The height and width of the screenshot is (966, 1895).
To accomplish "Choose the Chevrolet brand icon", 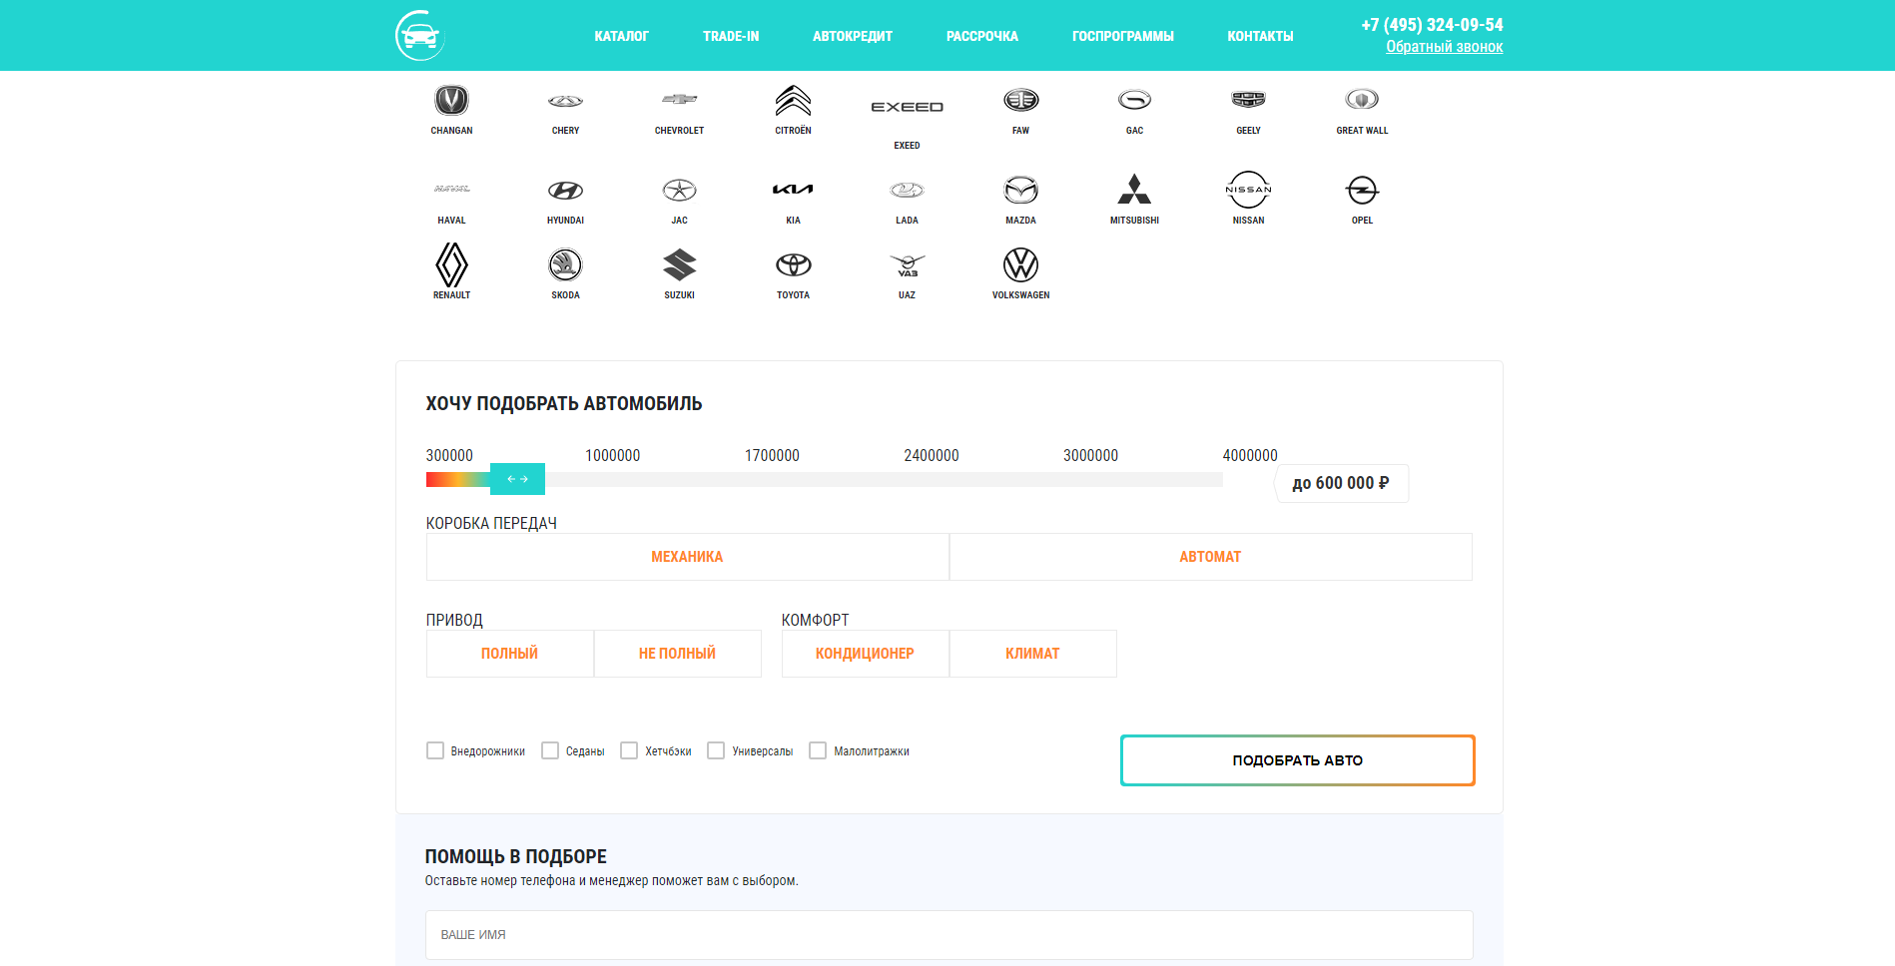I will (x=679, y=99).
